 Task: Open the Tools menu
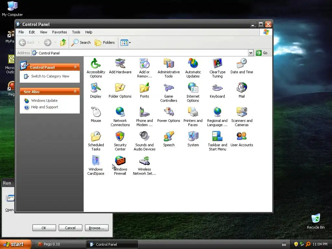(x=76, y=32)
